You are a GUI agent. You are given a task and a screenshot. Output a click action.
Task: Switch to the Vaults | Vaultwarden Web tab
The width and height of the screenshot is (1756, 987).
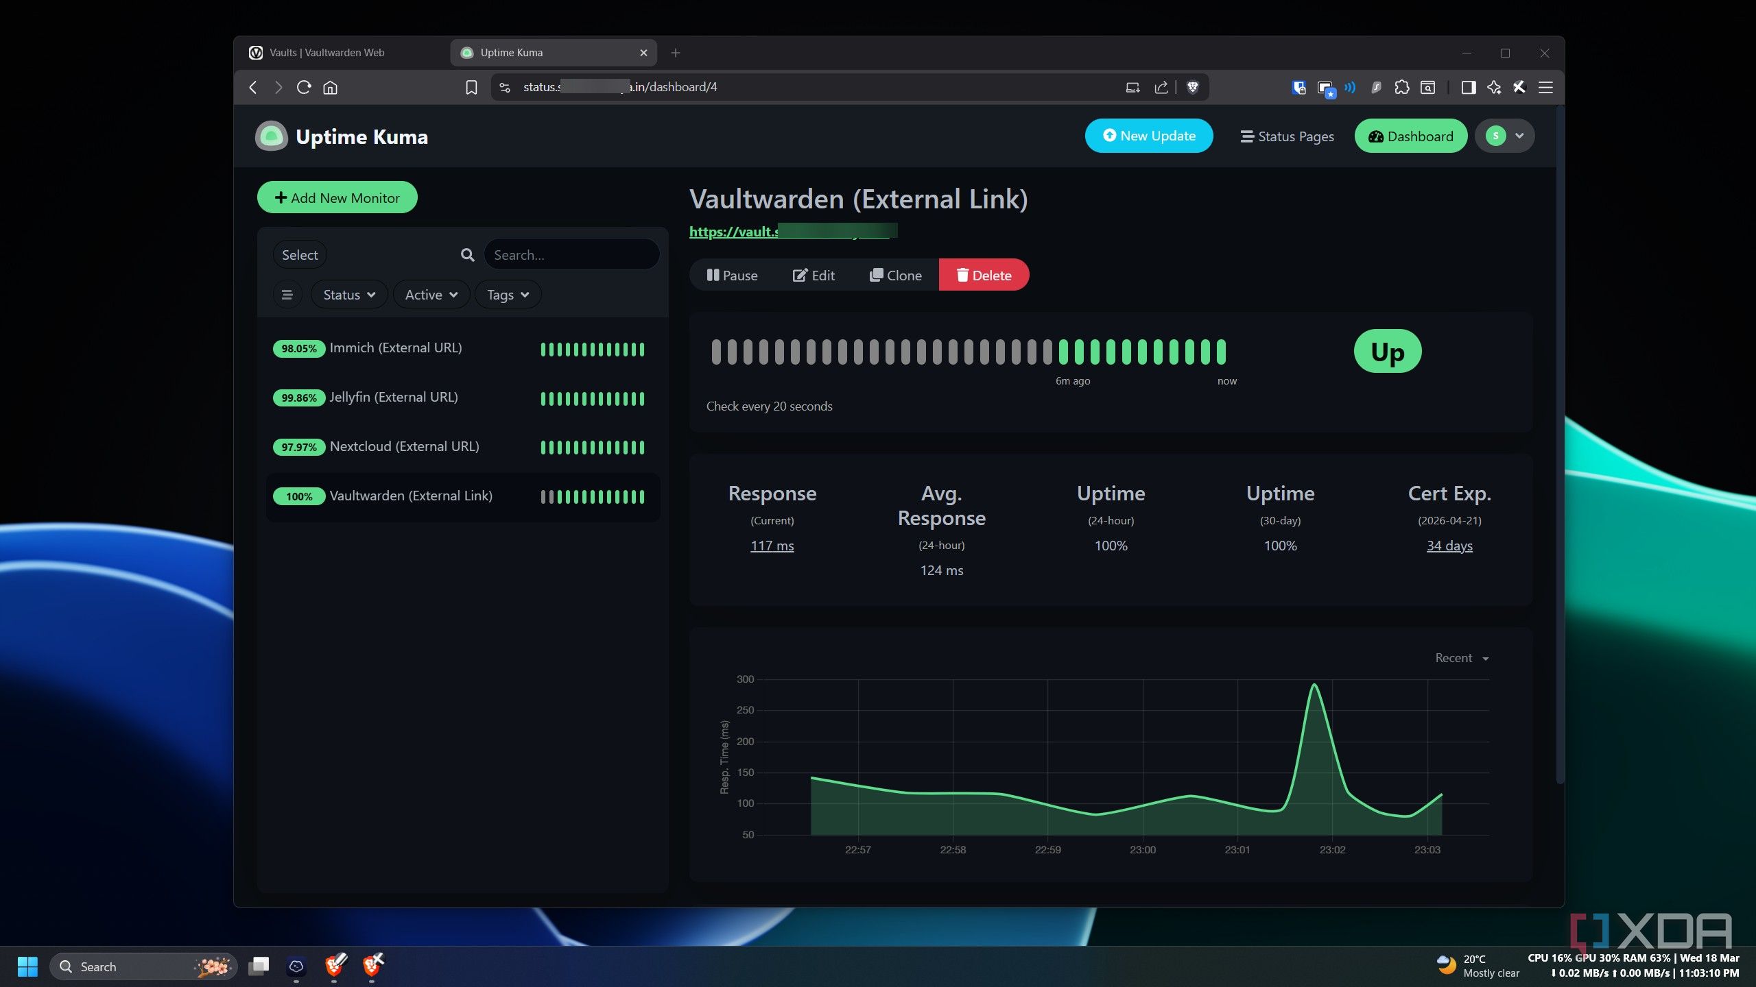tap(343, 53)
